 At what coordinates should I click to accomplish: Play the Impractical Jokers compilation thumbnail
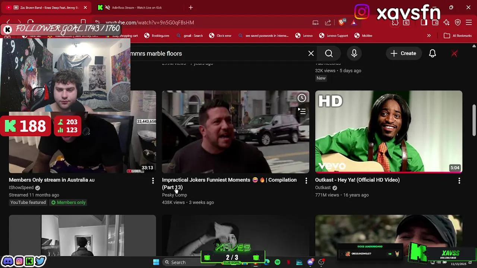(236, 132)
